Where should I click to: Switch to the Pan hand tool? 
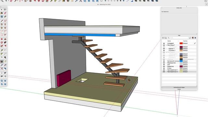click(x=5, y=62)
